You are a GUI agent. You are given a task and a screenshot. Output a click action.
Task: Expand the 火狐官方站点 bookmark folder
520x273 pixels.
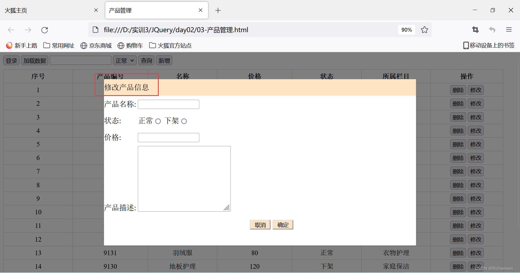(170, 45)
